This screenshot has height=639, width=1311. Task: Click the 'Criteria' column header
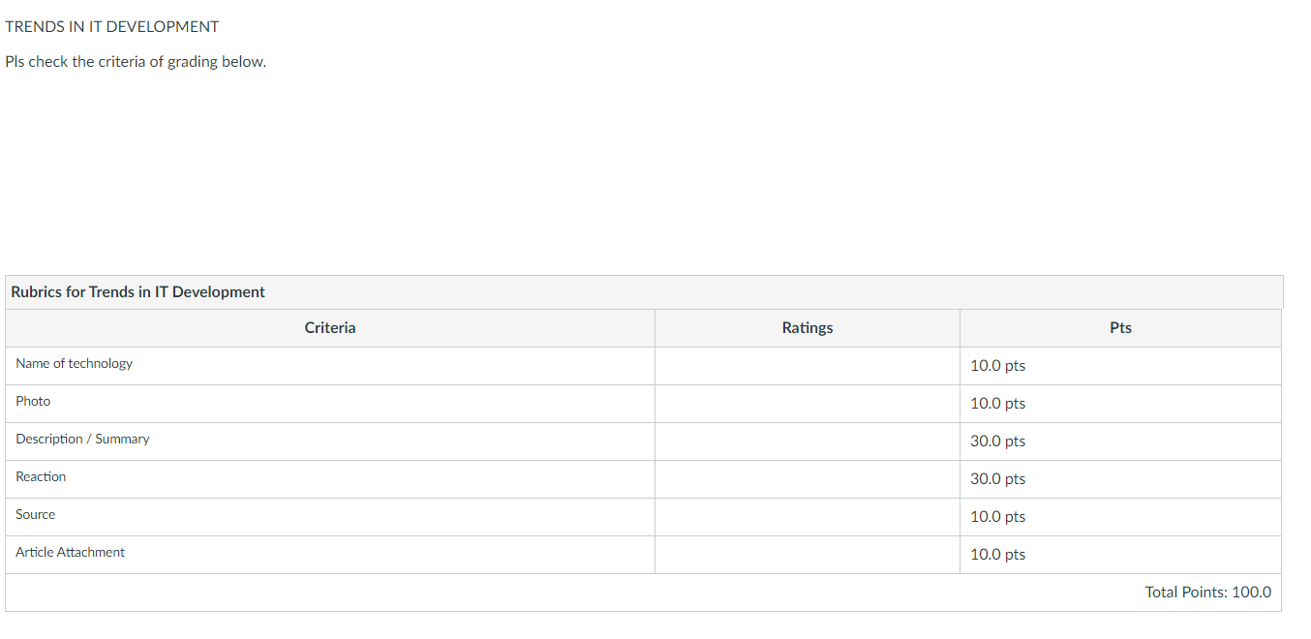tap(330, 327)
